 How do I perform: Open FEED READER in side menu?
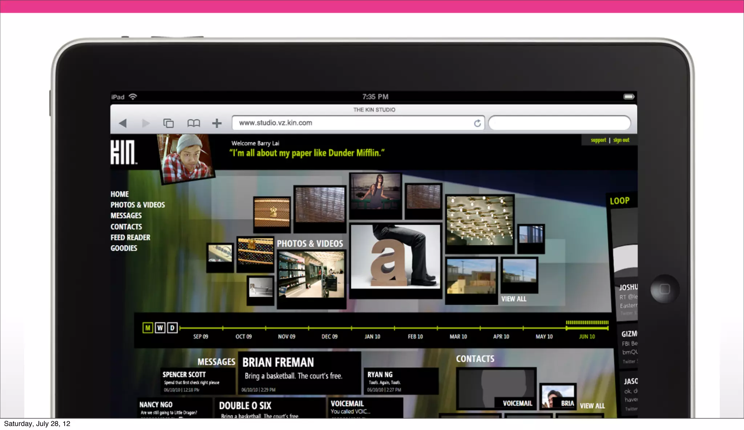click(130, 238)
